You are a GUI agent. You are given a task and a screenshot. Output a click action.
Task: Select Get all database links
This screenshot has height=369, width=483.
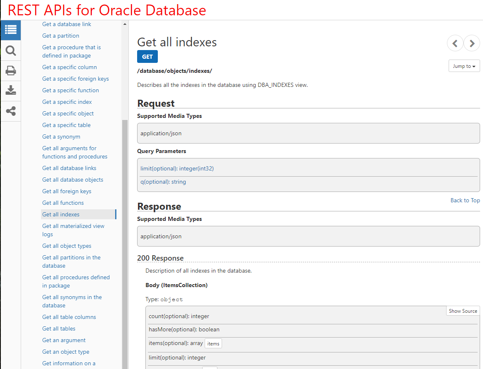(69, 168)
